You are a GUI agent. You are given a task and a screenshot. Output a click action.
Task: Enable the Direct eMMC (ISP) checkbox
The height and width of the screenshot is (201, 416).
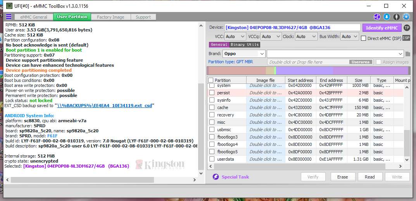pyautogui.click(x=364, y=38)
